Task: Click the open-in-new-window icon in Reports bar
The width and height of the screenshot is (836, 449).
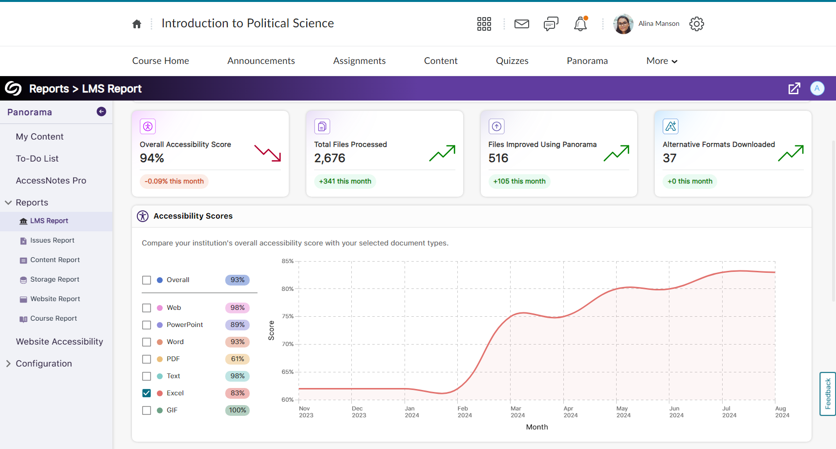Action: click(794, 88)
